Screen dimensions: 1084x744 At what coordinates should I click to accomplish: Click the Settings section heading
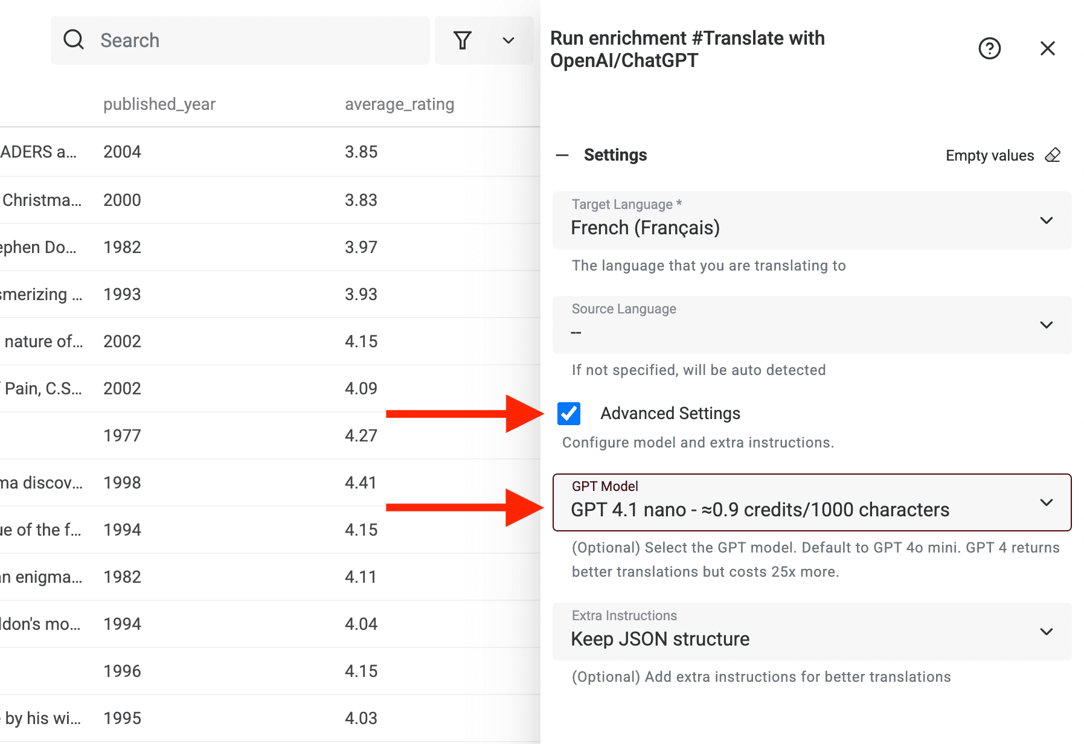click(x=615, y=155)
